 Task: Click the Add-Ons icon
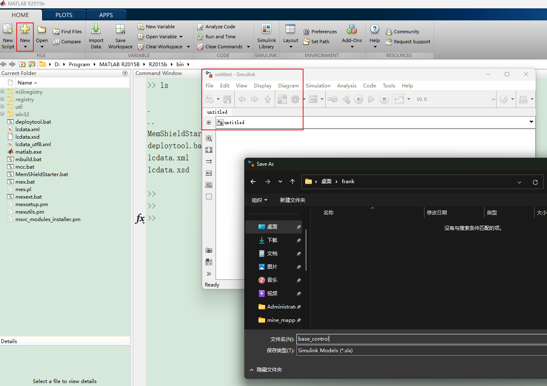(352, 29)
